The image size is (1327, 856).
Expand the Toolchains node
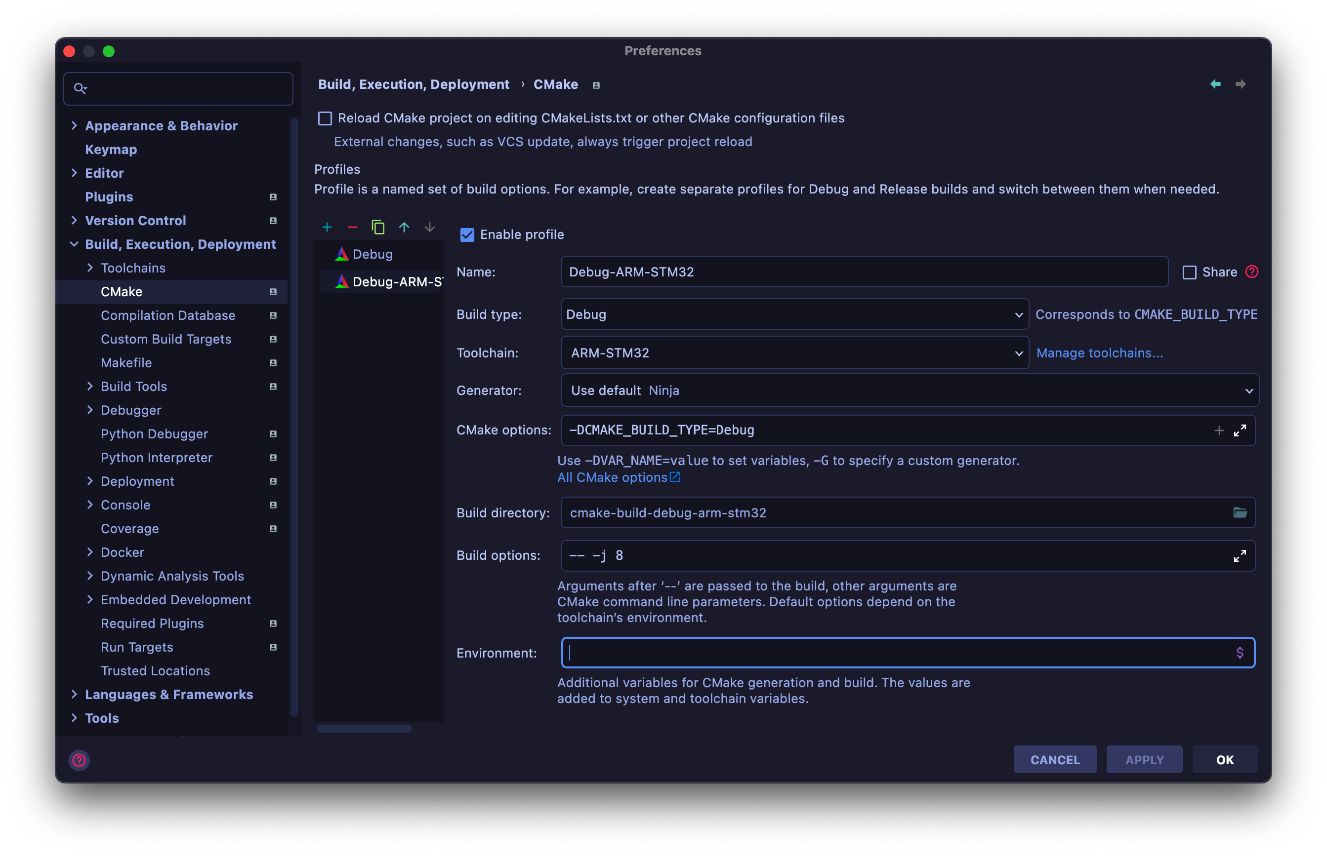[89, 268]
